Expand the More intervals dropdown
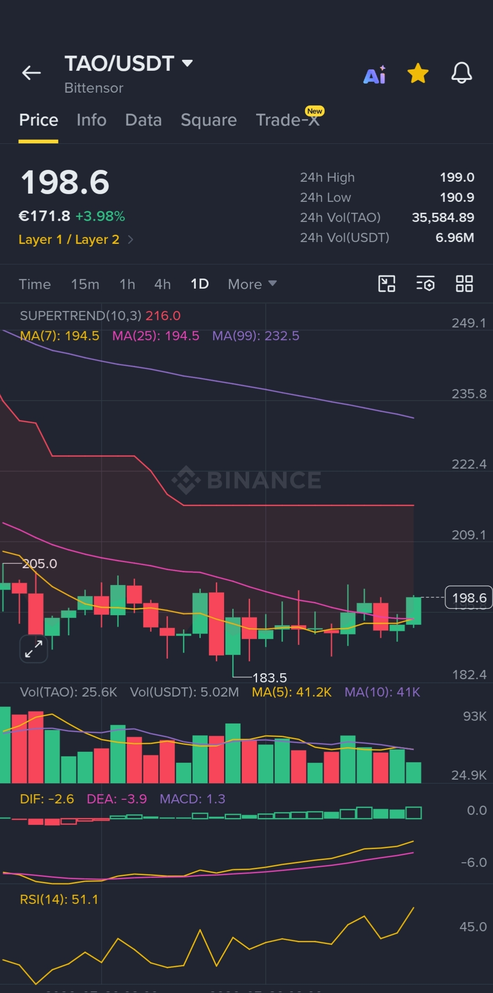This screenshot has height=993, width=493. (x=252, y=284)
